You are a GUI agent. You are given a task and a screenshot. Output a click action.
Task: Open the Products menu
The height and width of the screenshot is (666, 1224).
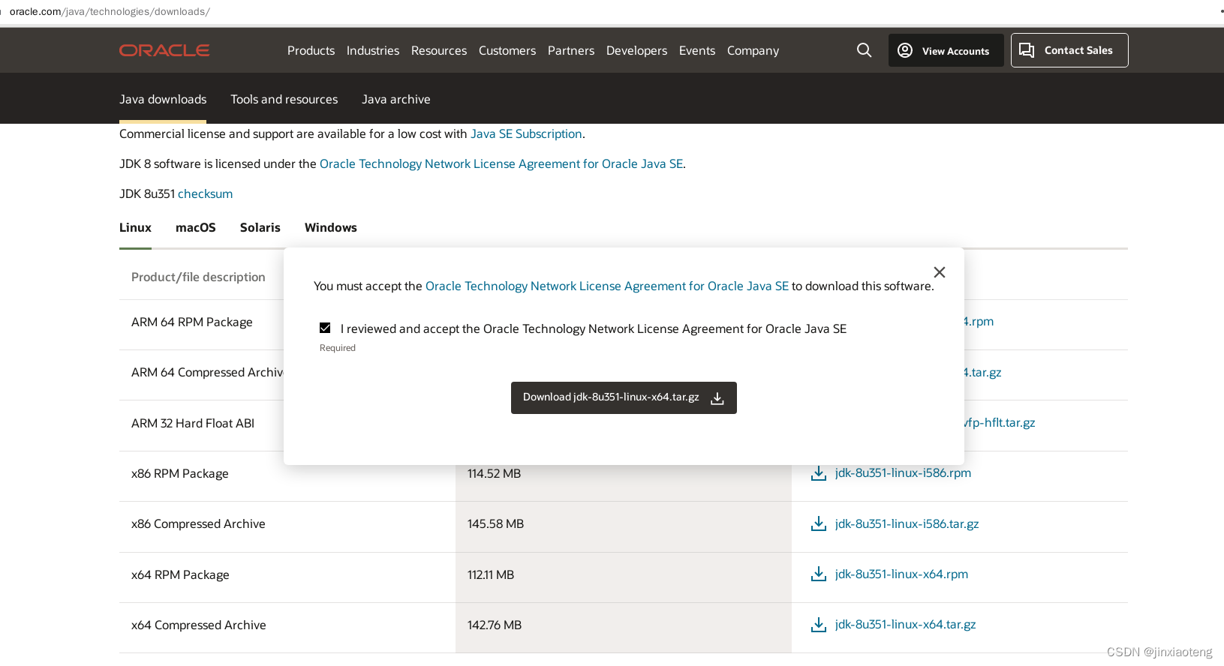(x=311, y=50)
